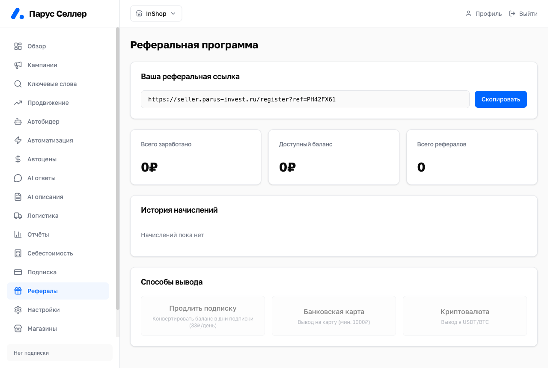
Task: Click the Всего заработано label
Action: (166, 144)
